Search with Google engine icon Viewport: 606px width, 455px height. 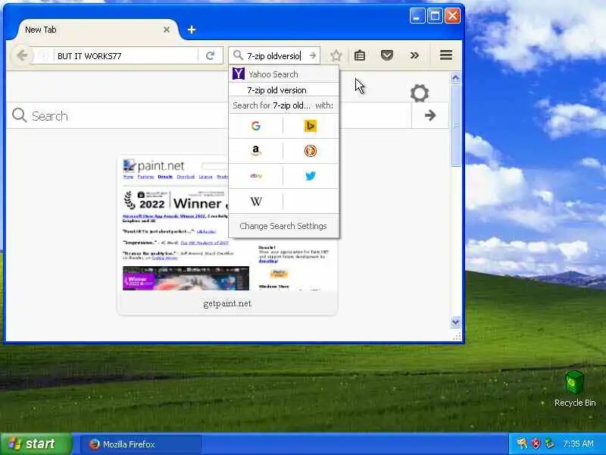click(x=256, y=126)
